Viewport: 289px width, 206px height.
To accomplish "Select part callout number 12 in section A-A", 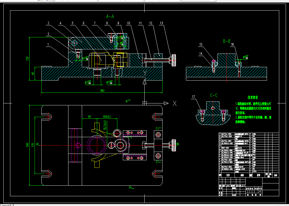I will [151, 23].
